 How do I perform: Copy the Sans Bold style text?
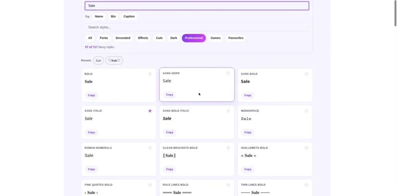(x=248, y=95)
